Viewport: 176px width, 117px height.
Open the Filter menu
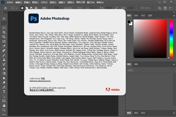tap(62, 2)
